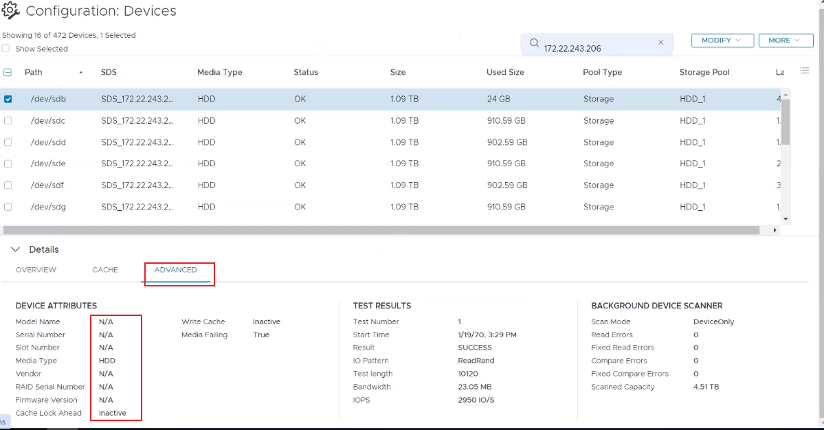Click the table scroll-down arrow
The width and height of the screenshot is (824, 430).
786,218
